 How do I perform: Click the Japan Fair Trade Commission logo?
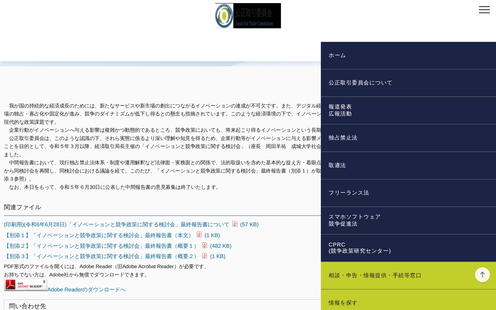[x=247, y=16]
